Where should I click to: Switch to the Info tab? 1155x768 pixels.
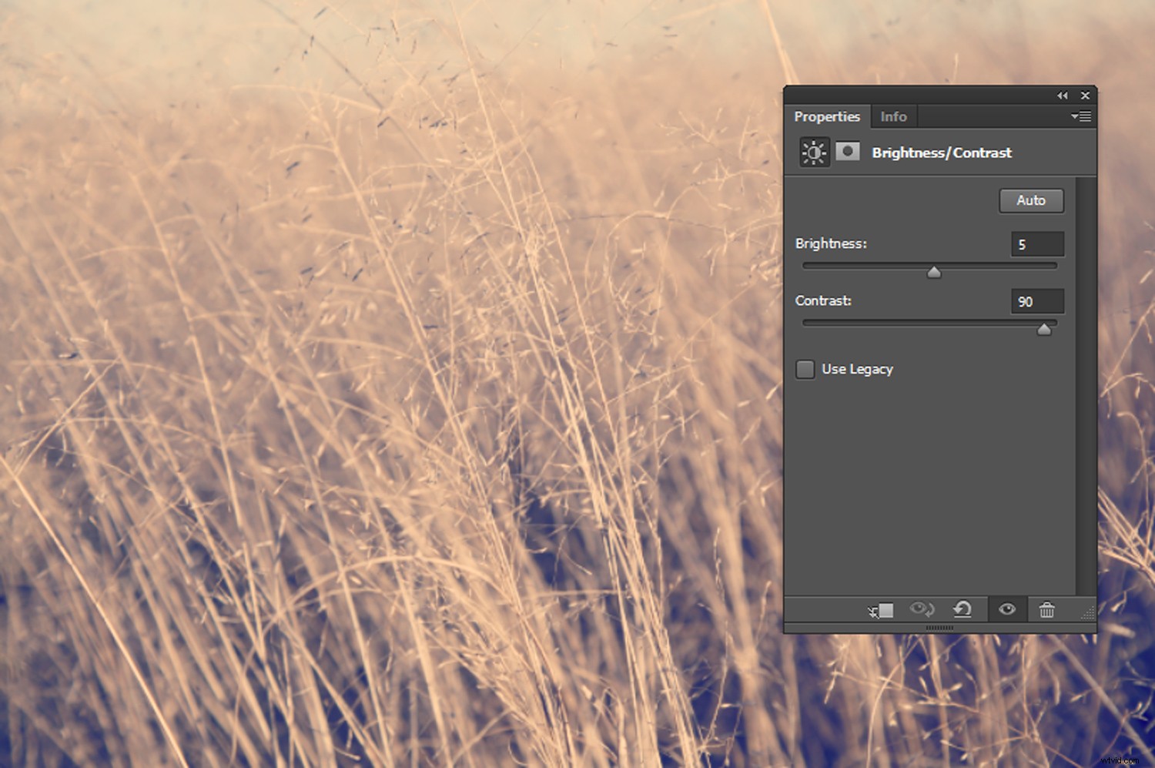coord(893,116)
